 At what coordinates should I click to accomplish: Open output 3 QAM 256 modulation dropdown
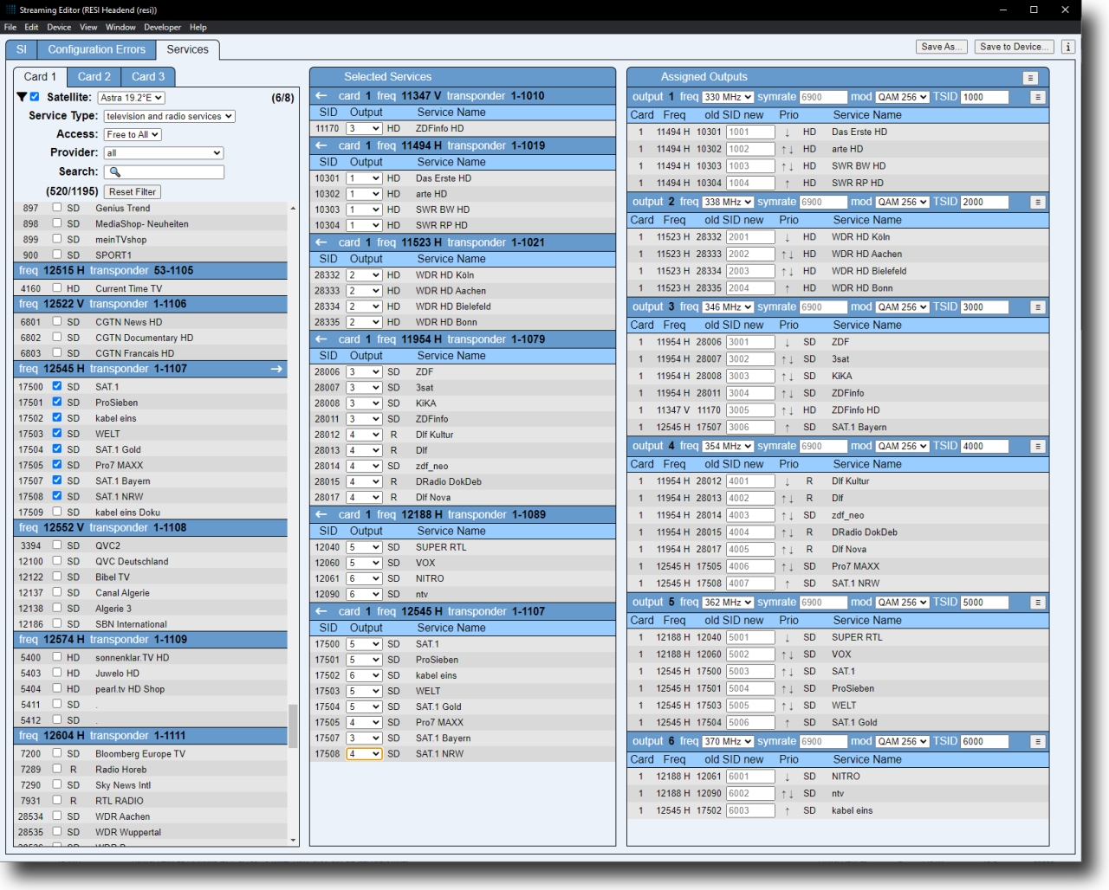[902, 307]
